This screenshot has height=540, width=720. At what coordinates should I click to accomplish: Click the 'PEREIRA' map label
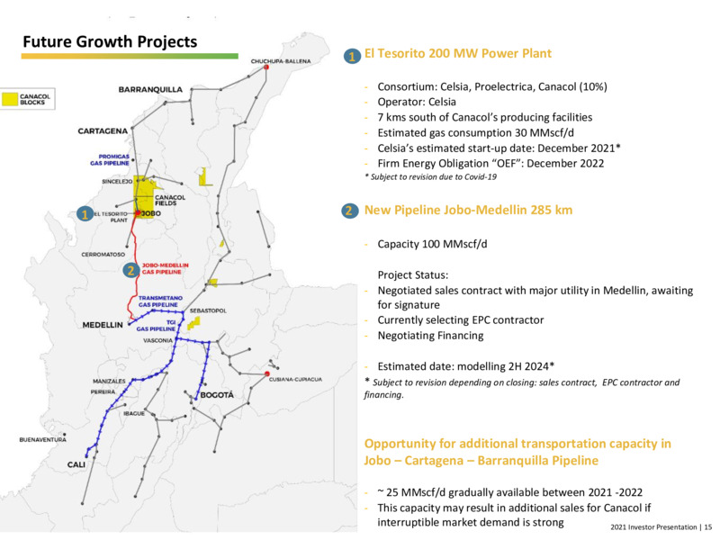(x=103, y=391)
